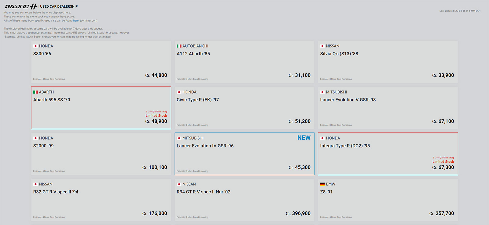Click the Japan flag beside Honda S800

pyautogui.click(x=35, y=46)
